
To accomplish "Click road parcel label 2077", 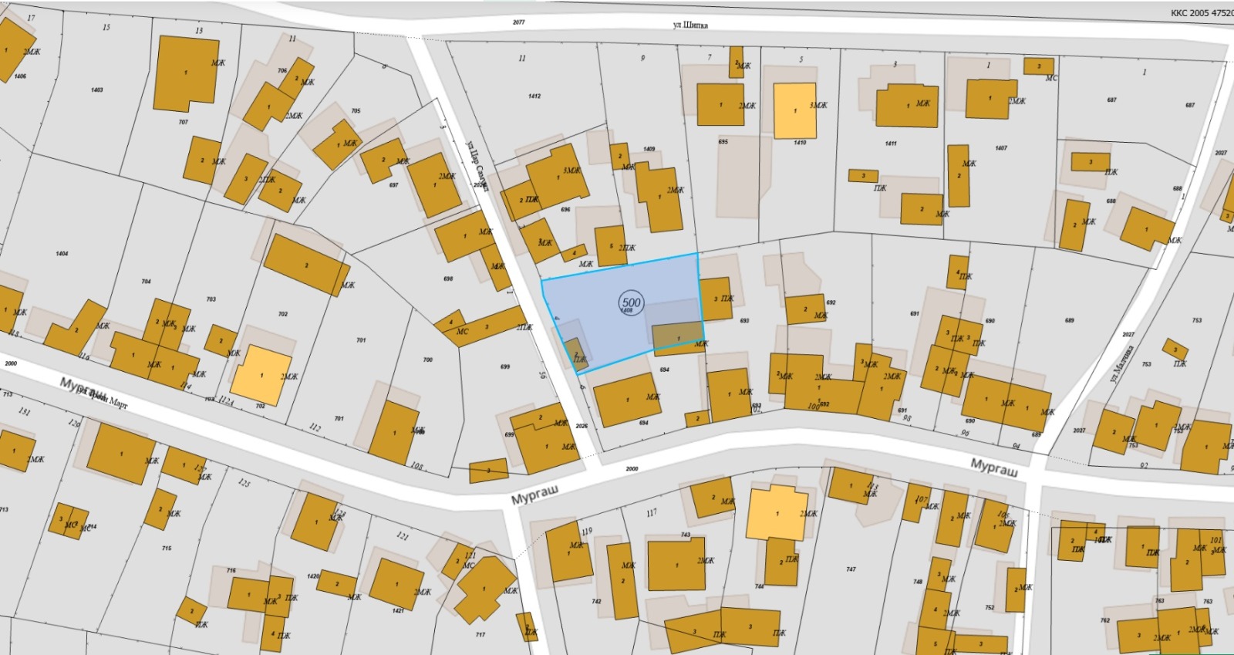I will (519, 22).
